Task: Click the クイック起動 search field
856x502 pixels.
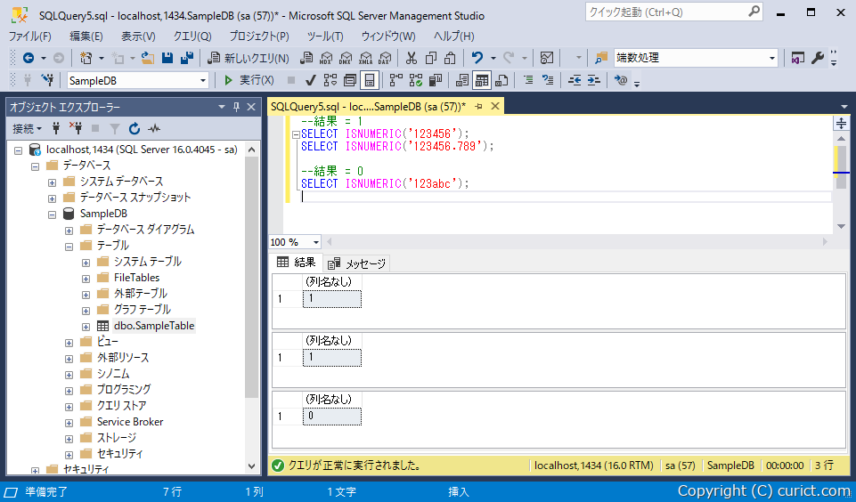Action: point(673,12)
